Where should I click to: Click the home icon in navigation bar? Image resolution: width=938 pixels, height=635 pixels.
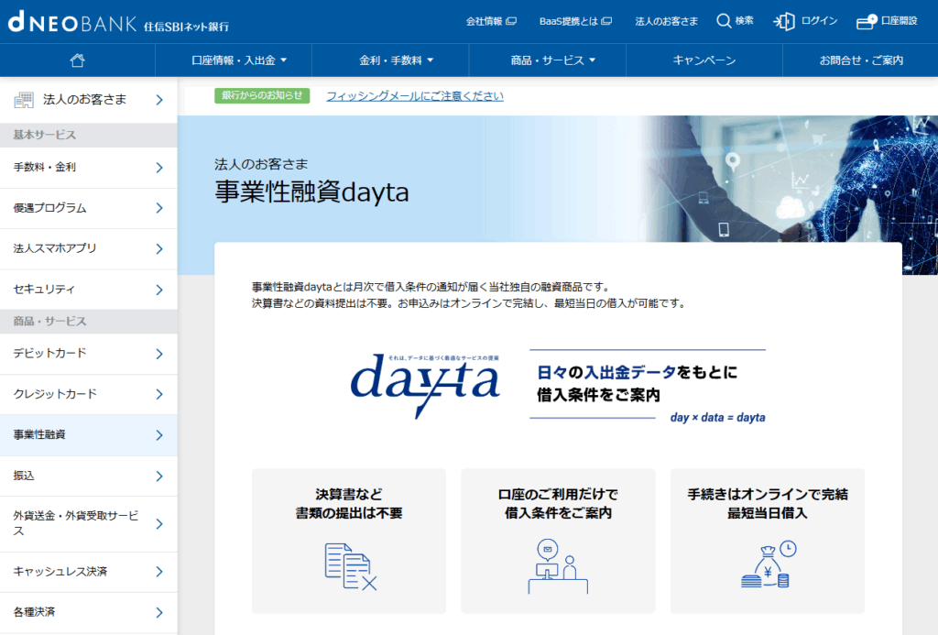pos(78,60)
